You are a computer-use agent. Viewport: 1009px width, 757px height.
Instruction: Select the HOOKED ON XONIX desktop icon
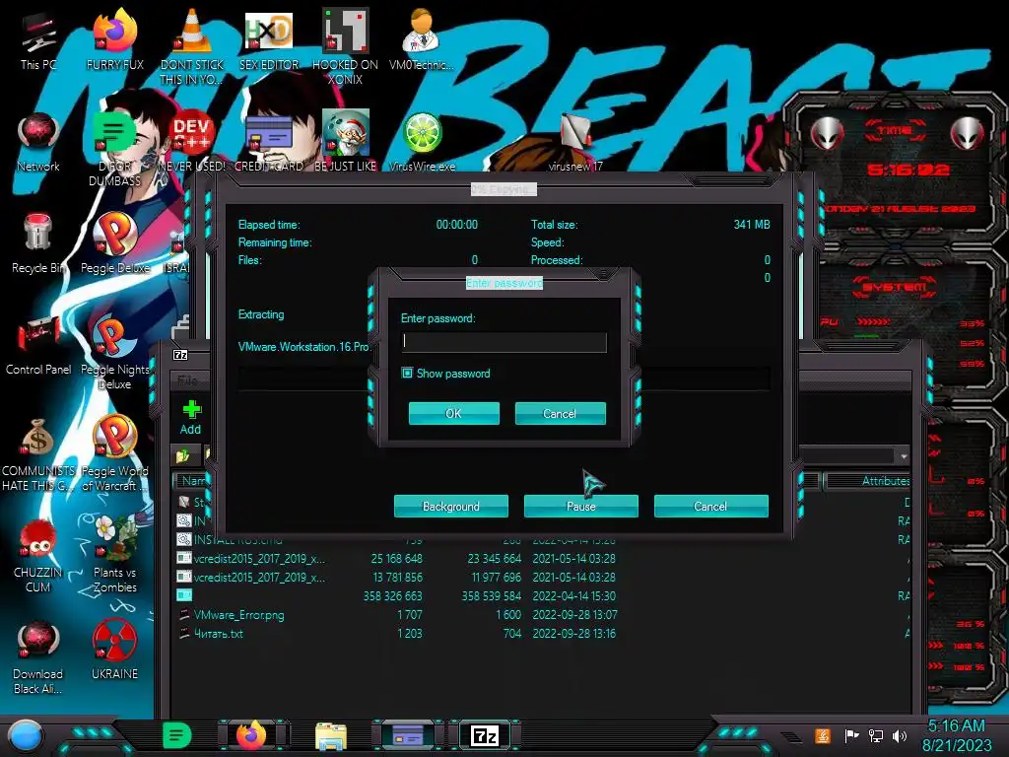346,46
